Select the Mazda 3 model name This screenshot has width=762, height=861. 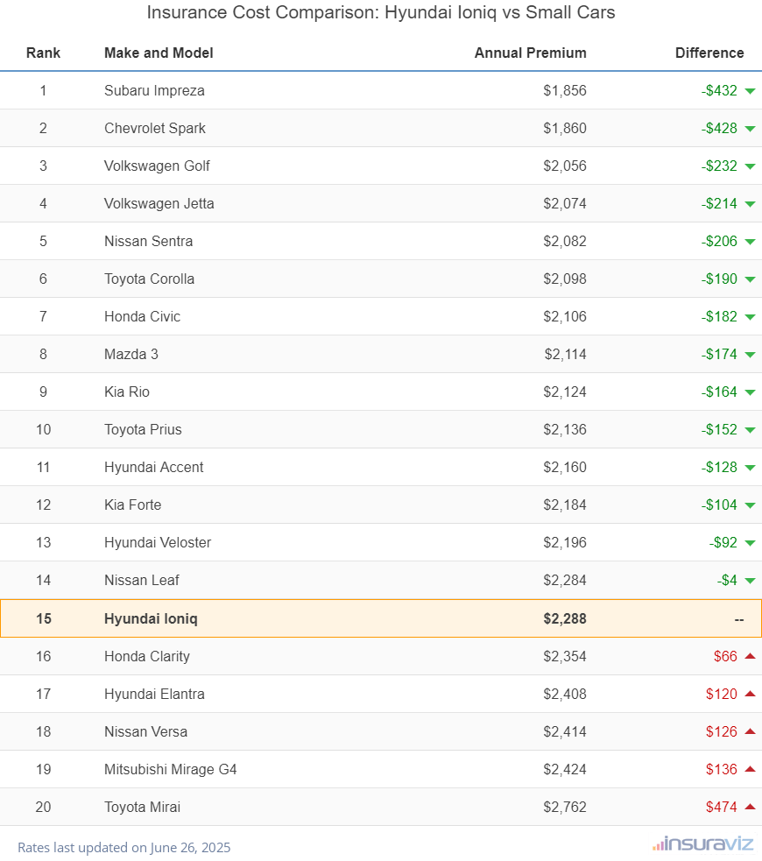[131, 354]
